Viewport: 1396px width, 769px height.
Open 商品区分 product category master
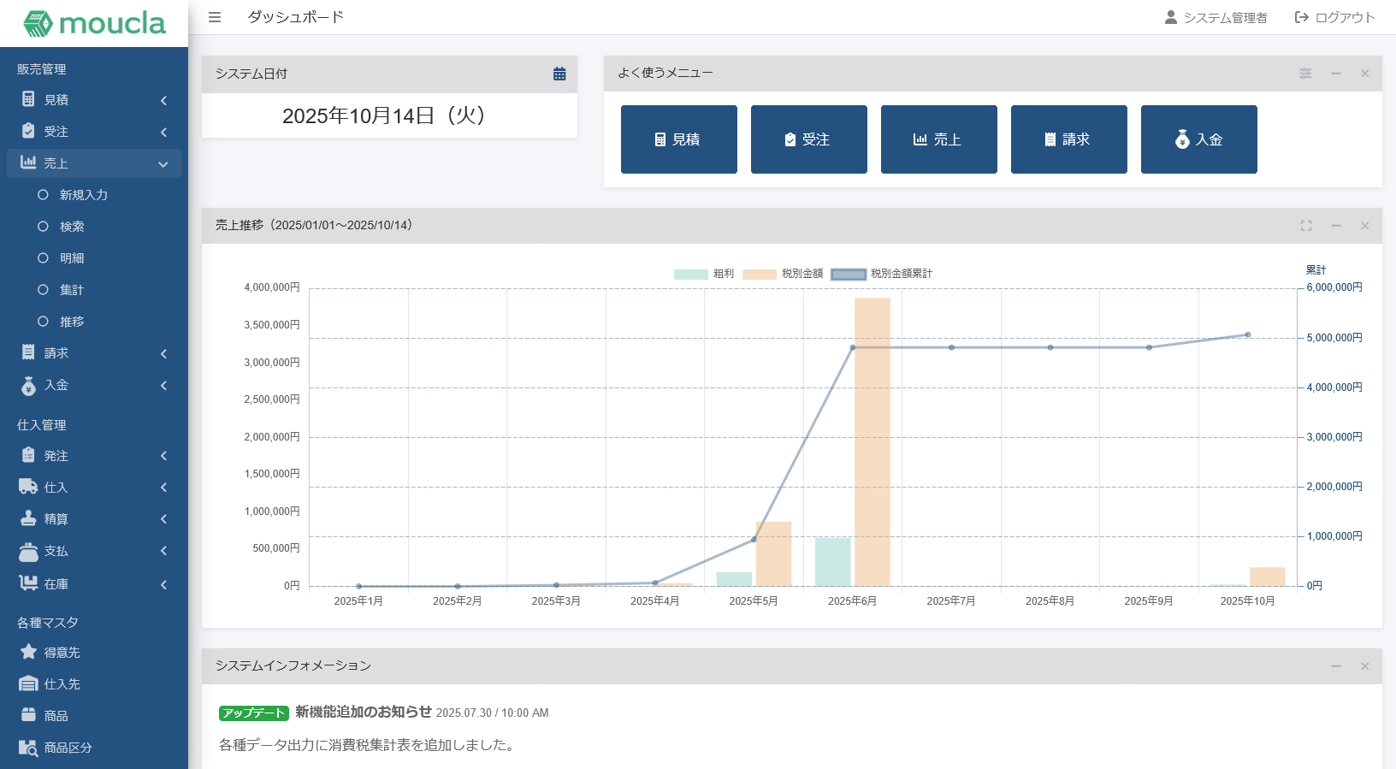coord(68,748)
